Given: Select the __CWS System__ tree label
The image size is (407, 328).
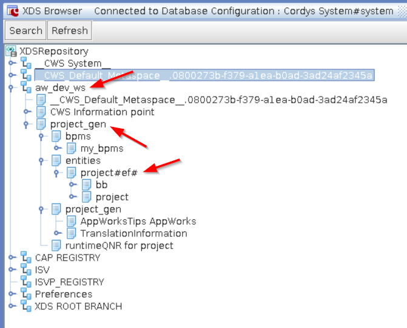Looking at the screenshot, I should (73, 63).
